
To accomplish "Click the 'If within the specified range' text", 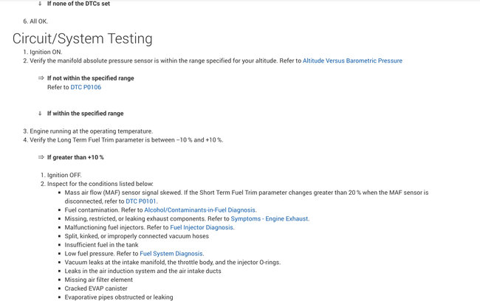I will 85,114.
